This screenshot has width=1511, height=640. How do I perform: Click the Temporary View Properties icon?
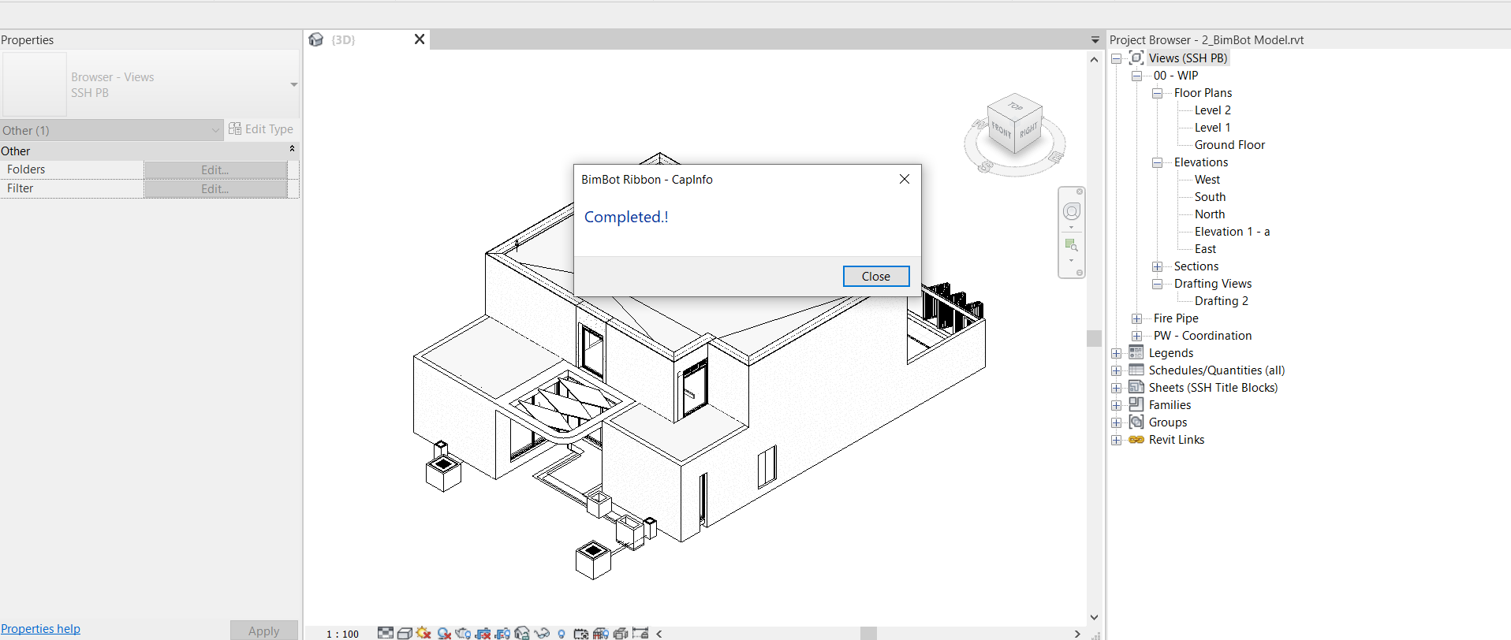click(x=581, y=633)
